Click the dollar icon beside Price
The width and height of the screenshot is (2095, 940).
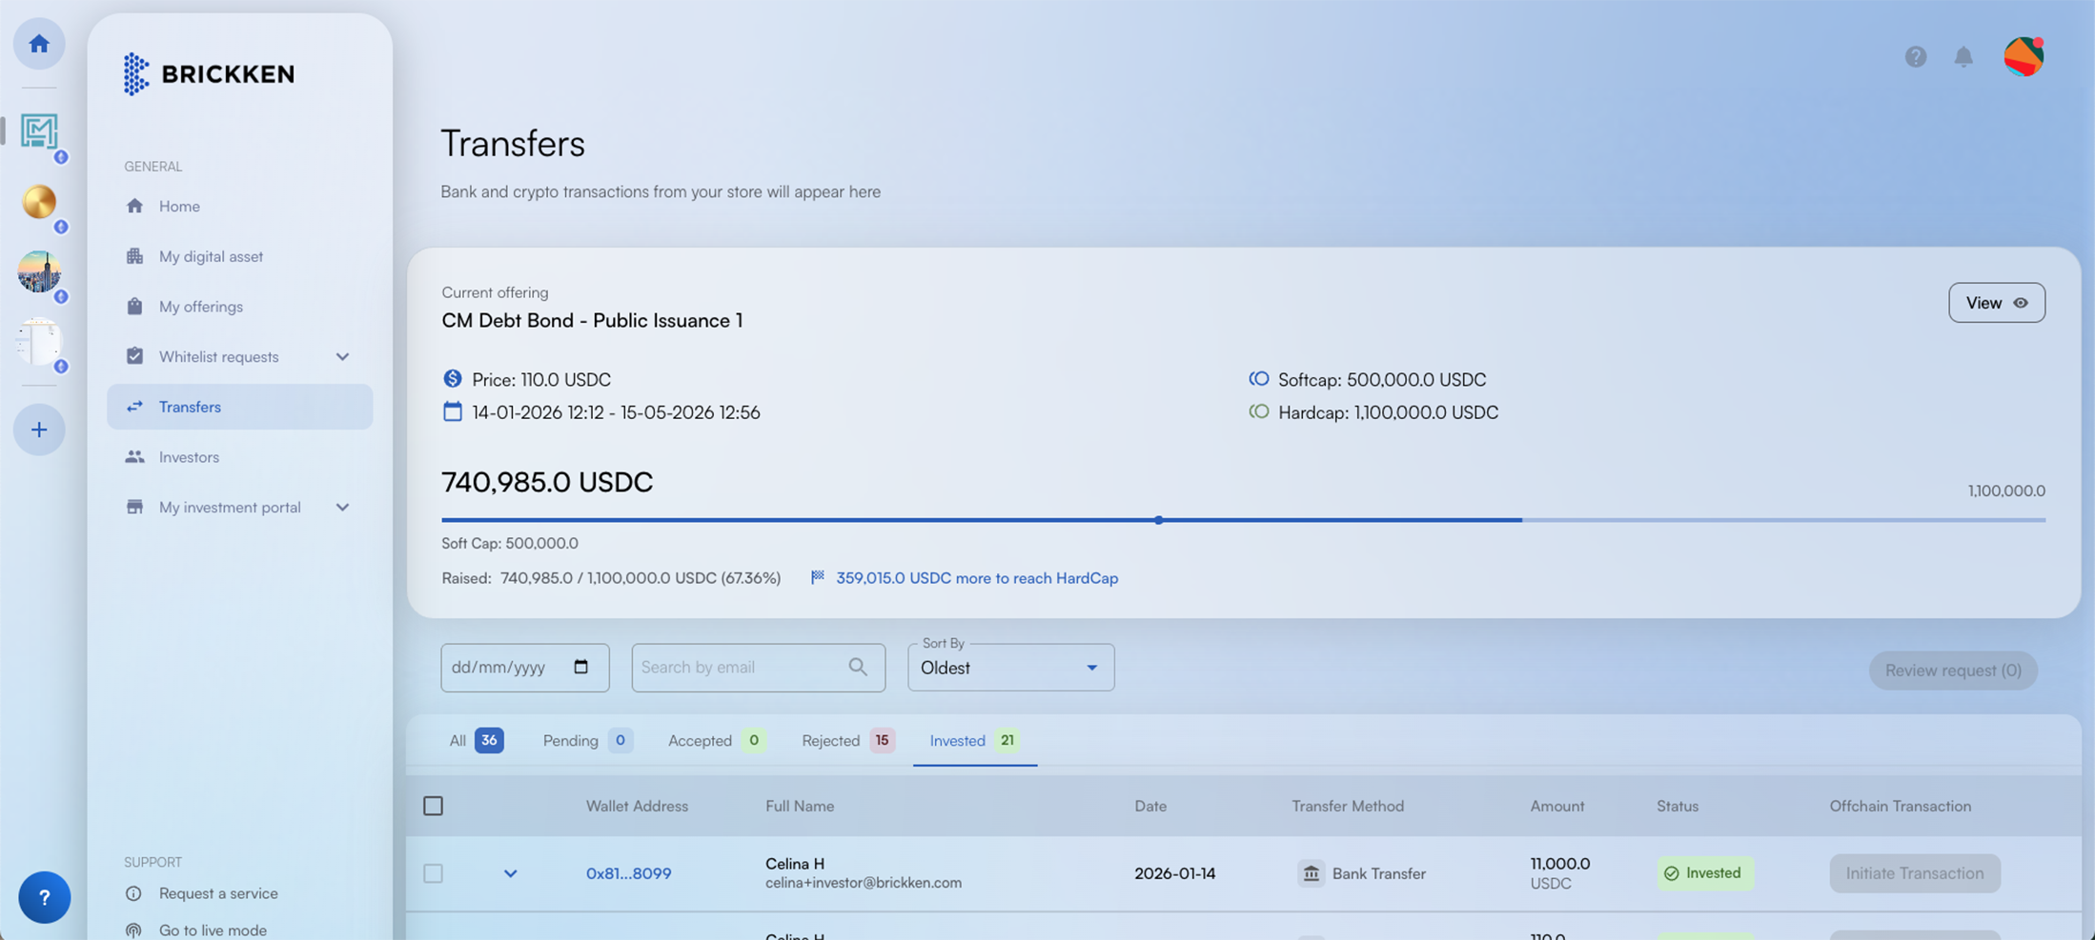pos(453,379)
